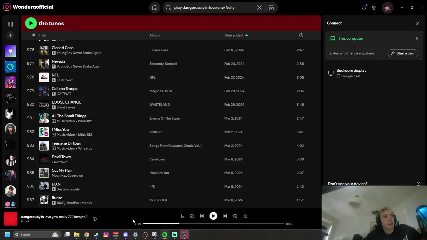Select the Bedroom display Google Cast device

tap(373, 73)
